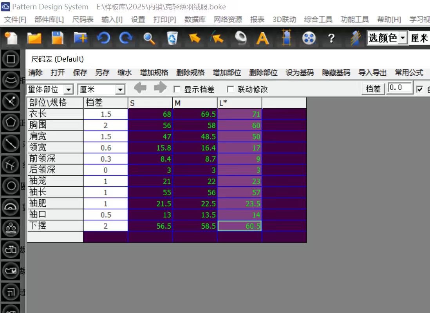The height and width of the screenshot is (313, 430).
Task: Enable the 联动修改 checkbox
Action: 231,89
